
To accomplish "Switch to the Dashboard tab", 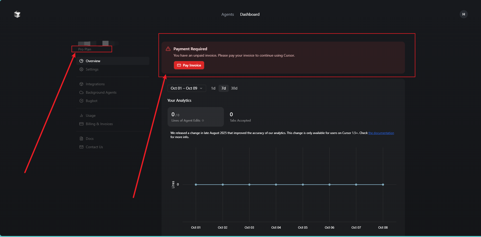I will click(250, 14).
